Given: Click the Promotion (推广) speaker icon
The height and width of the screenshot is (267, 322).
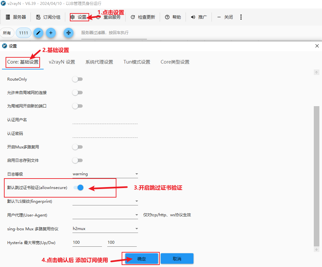Looking at the screenshot, I should pyautogui.click(x=193, y=17).
